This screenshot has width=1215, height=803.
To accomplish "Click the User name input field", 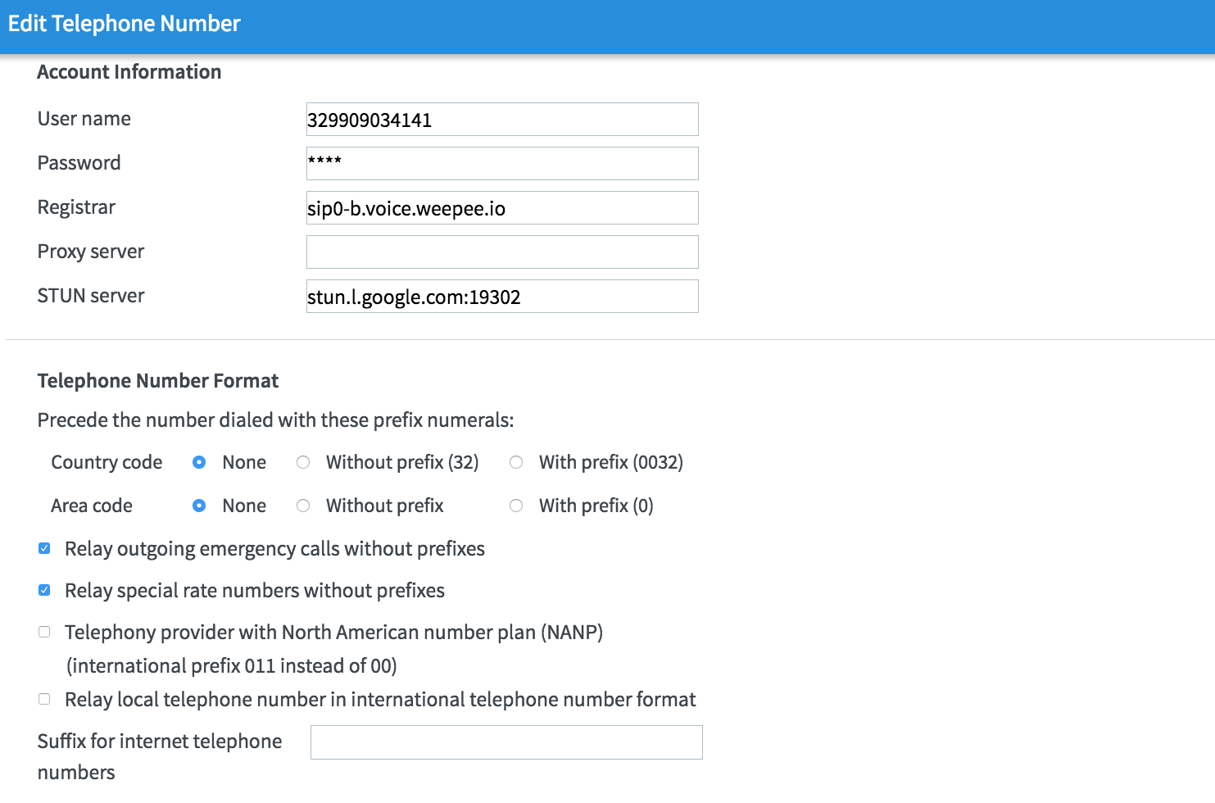I will click(x=501, y=120).
